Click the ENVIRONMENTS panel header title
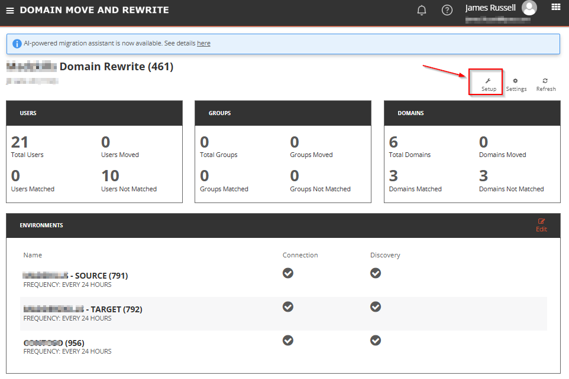 [41, 226]
